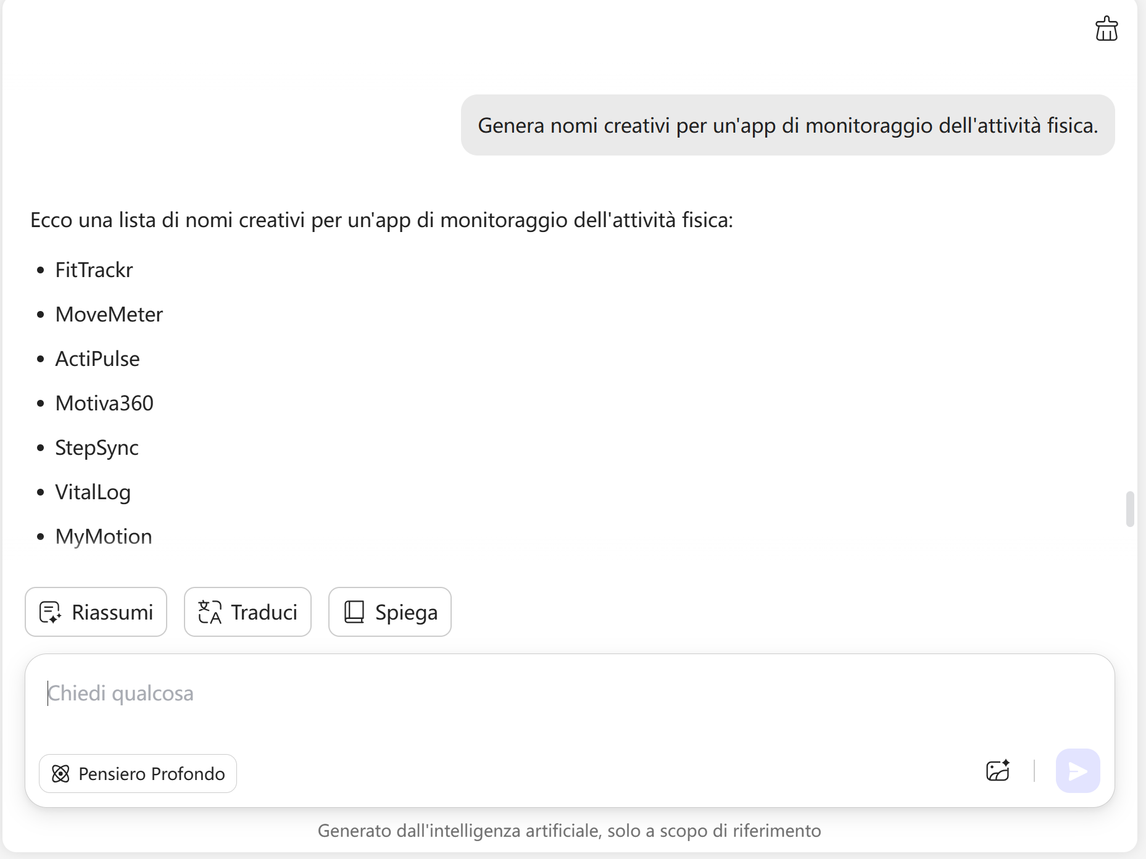Click the StepSync name in the list
This screenshot has height=859, width=1146.
pyautogui.click(x=96, y=448)
